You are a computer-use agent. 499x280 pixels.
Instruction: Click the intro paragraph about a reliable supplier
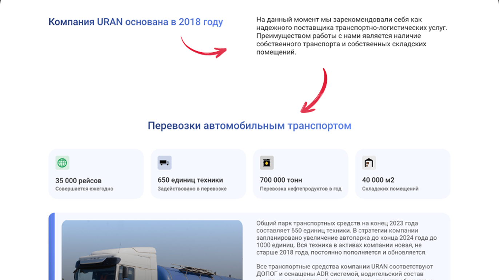coord(352,36)
